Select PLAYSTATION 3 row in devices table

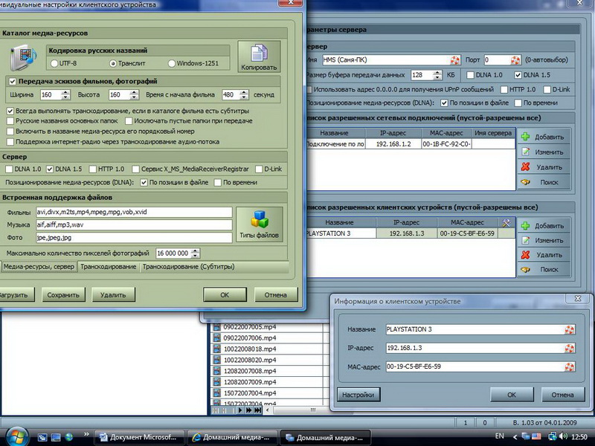(411, 233)
